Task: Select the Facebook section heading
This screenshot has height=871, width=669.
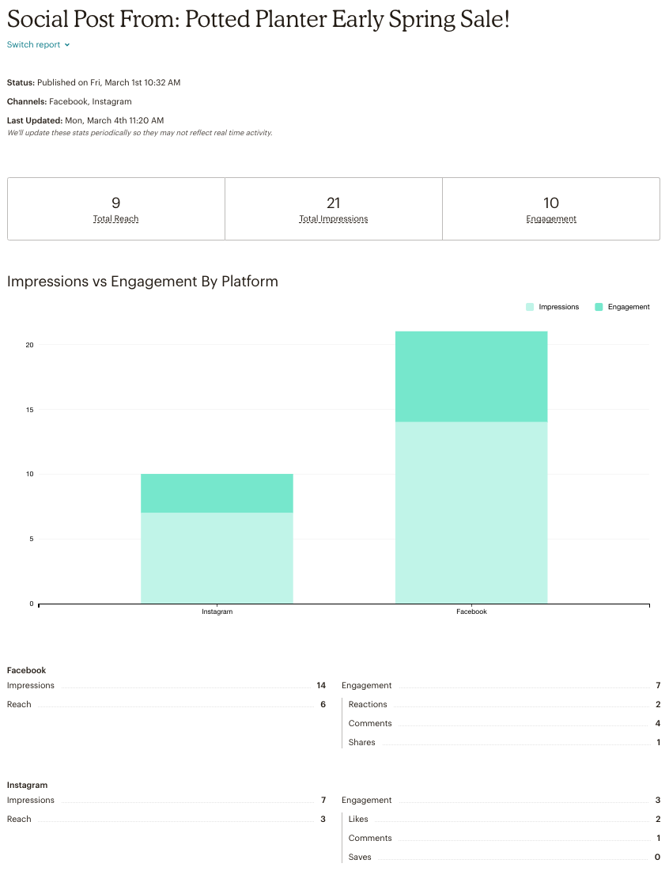Action: [x=25, y=670]
